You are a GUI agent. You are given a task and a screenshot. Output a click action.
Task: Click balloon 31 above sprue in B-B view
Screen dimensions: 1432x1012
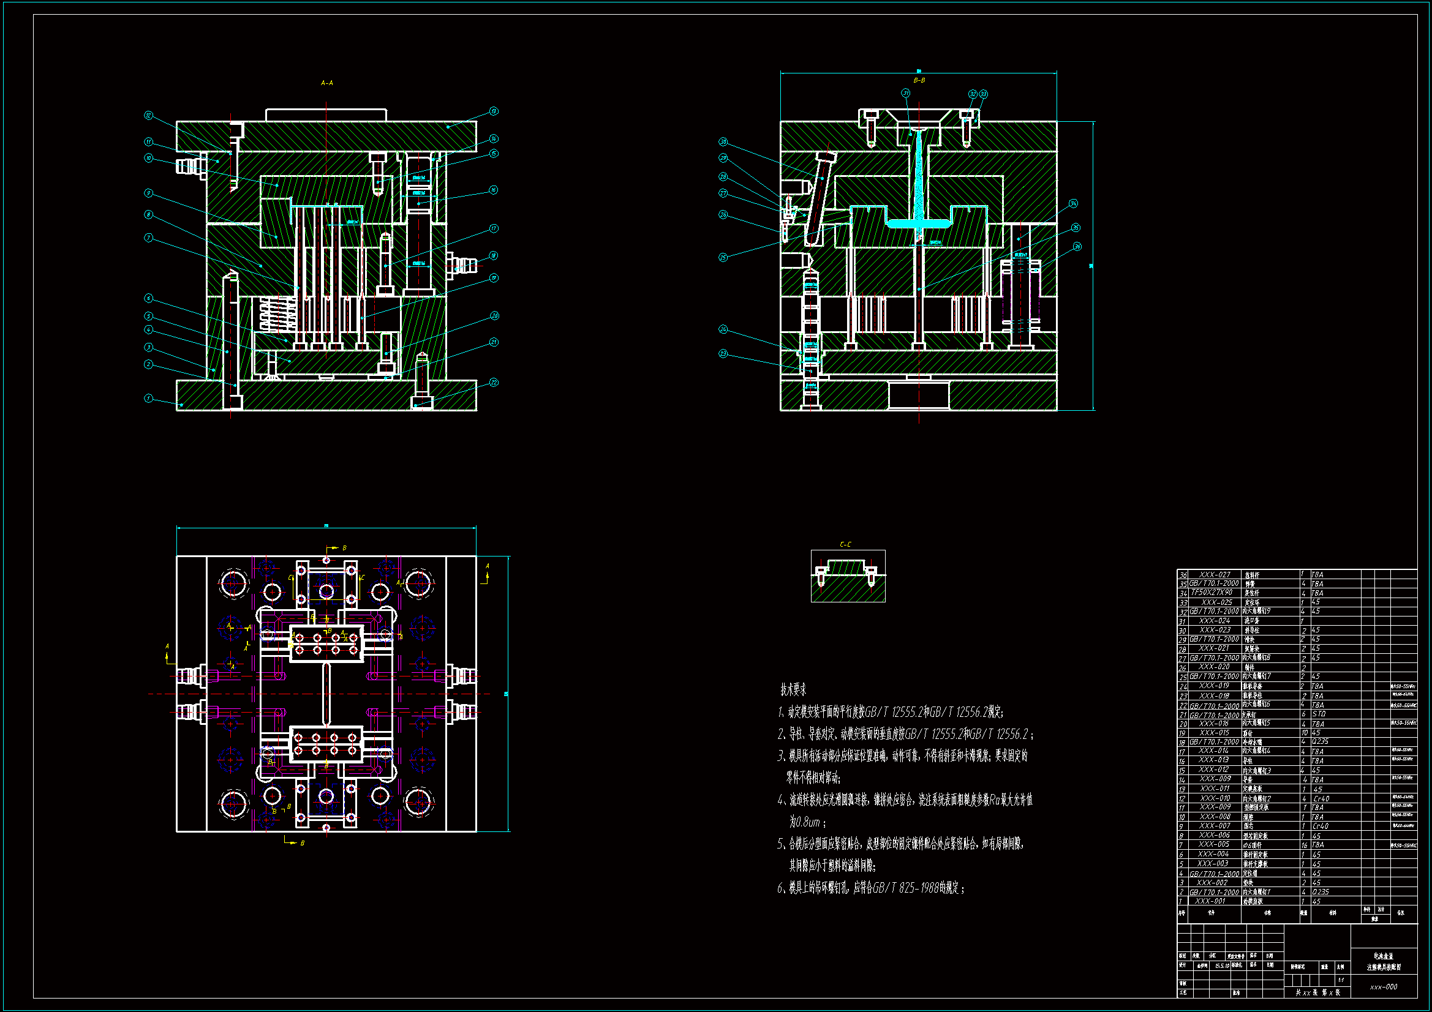coord(906,94)
